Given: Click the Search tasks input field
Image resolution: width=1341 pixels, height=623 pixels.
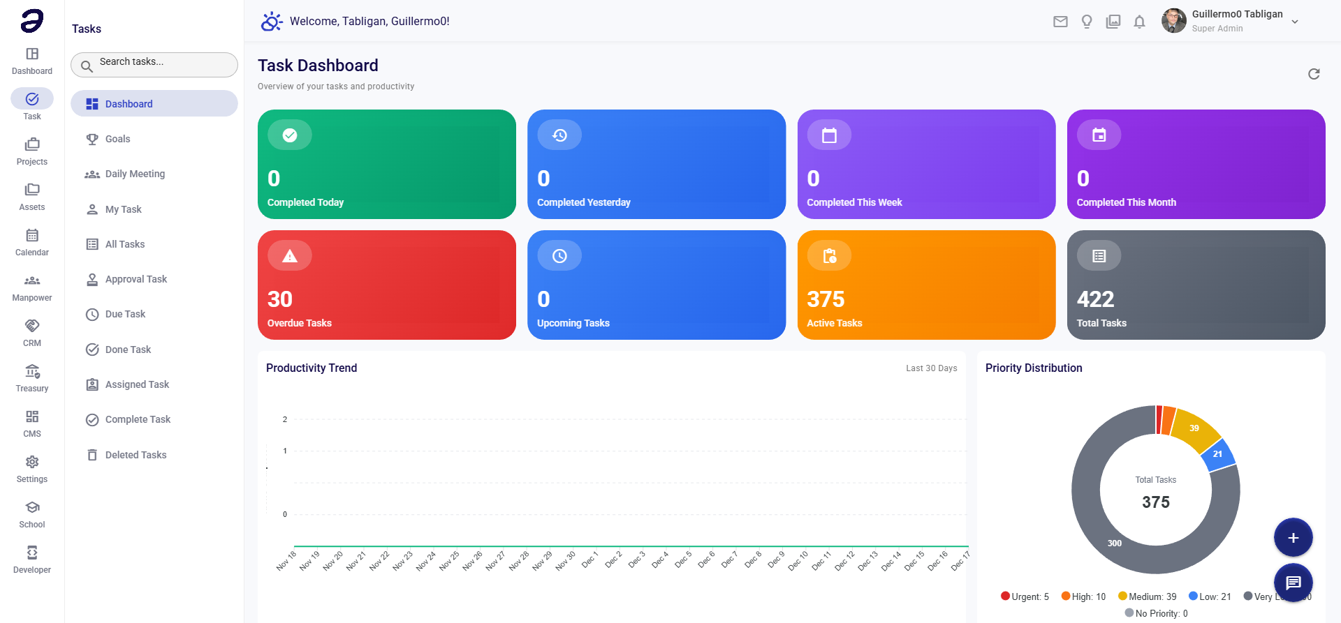Looking at the screenshot, I should tap(154, 65).
